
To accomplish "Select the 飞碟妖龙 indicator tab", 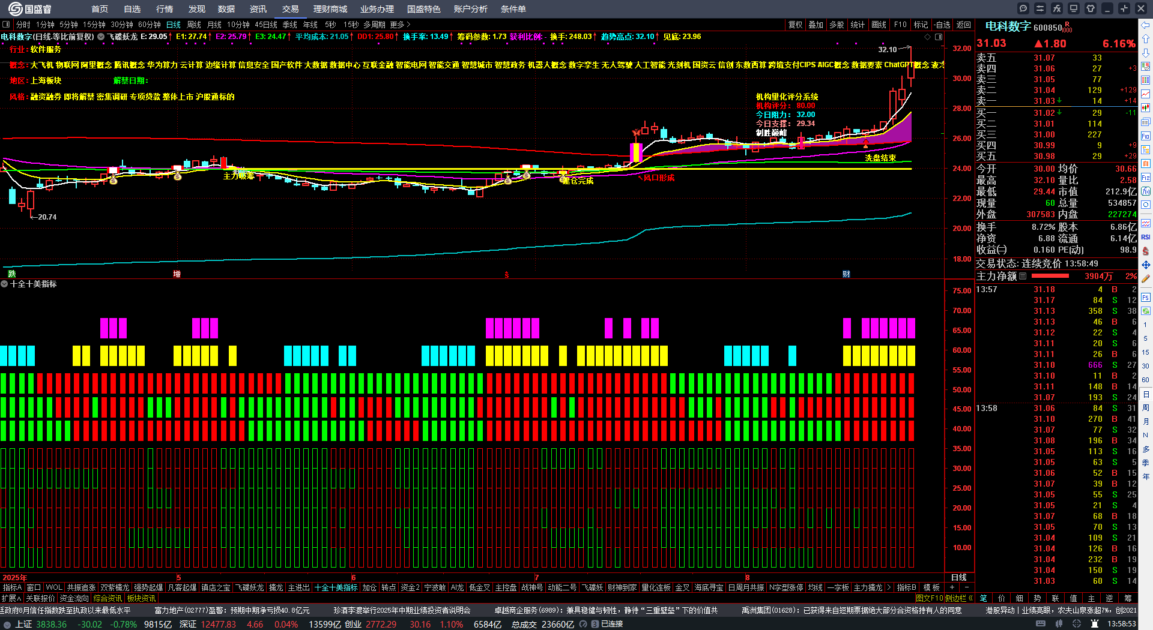I will [249, 587].
